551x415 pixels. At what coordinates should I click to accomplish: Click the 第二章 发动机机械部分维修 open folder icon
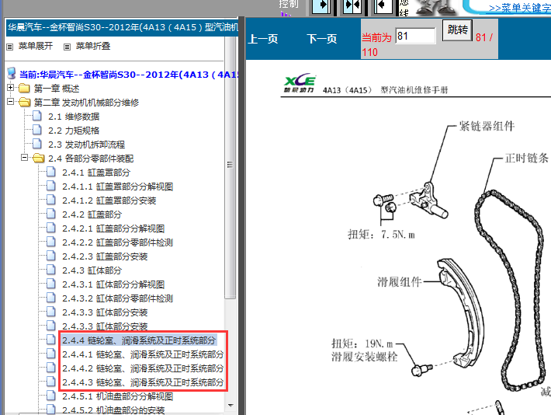pyautogui.click(x=24, y=102)
